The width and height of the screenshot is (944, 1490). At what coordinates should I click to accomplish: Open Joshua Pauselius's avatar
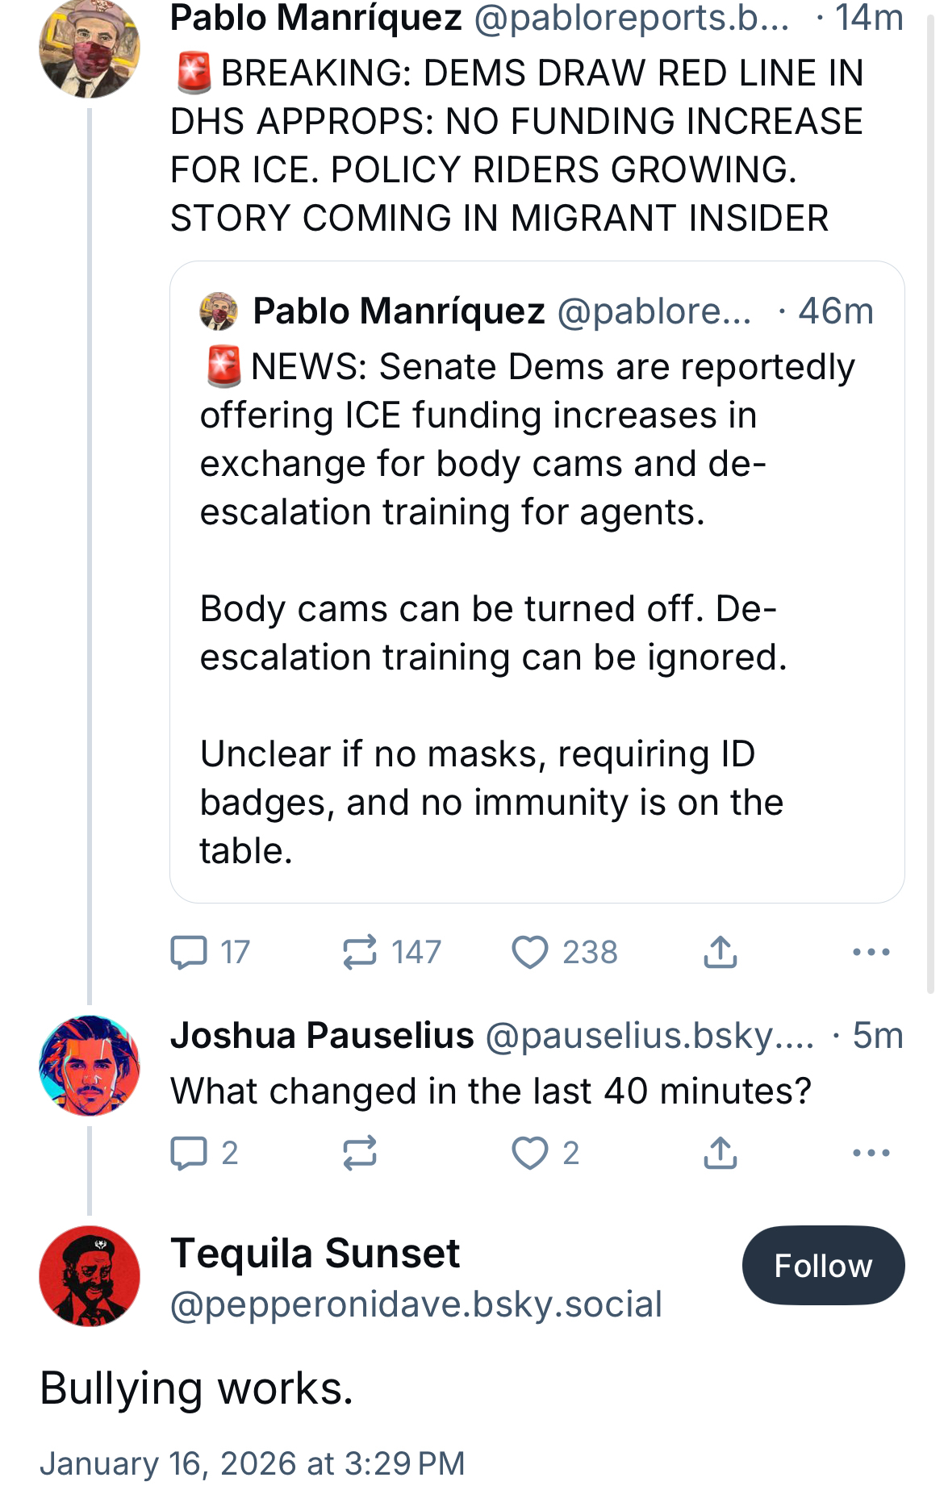click(x=90, y=1065)
